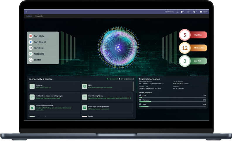Image resolution: width=232 pixels, height=141 pixels.
Task: Open the notifications bell dropdown
Action: (x=188, y=12)
